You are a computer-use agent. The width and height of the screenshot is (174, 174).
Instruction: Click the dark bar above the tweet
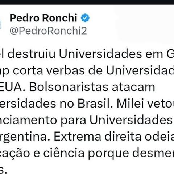point(87,2)
